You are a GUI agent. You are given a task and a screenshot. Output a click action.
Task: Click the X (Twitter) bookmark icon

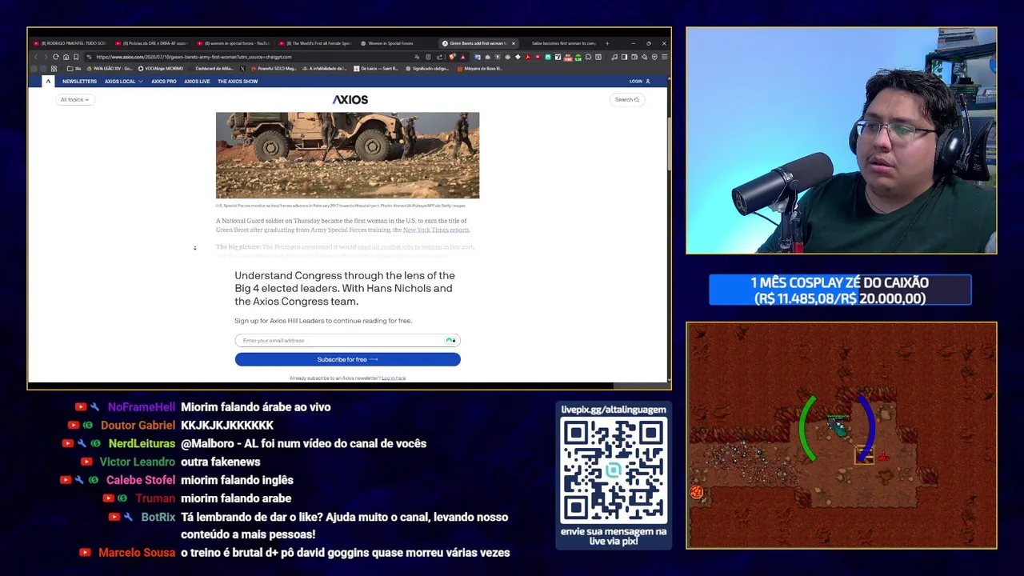(242, 69)
